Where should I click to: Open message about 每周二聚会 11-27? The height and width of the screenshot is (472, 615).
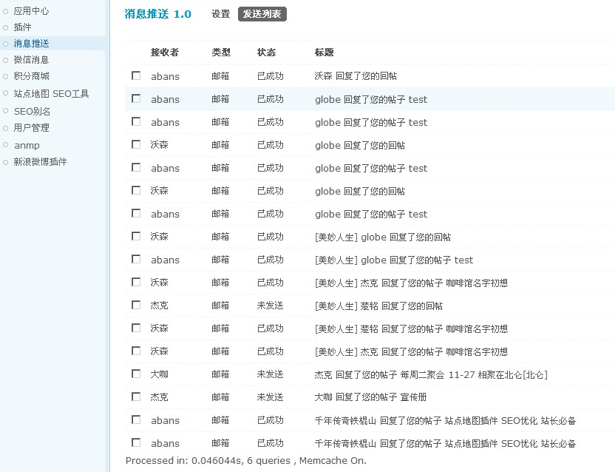(x=430, y=375)
